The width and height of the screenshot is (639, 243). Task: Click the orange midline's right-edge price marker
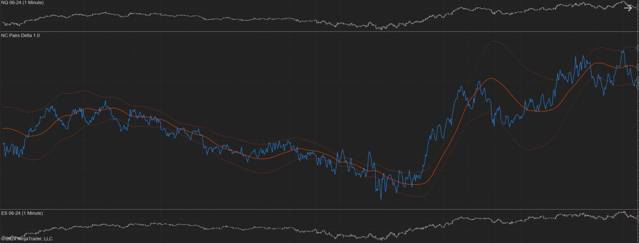[638, 67]
